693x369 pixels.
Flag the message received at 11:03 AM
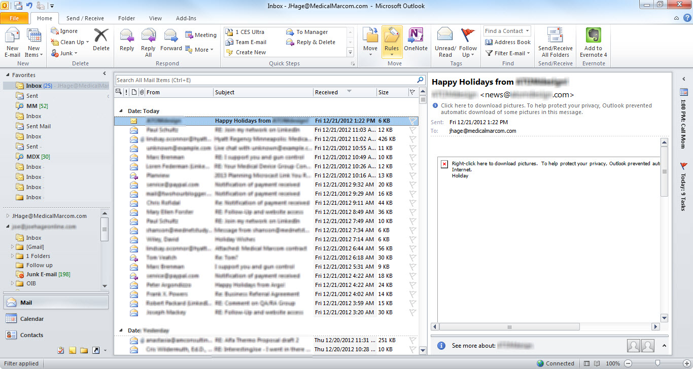point(412,130)
